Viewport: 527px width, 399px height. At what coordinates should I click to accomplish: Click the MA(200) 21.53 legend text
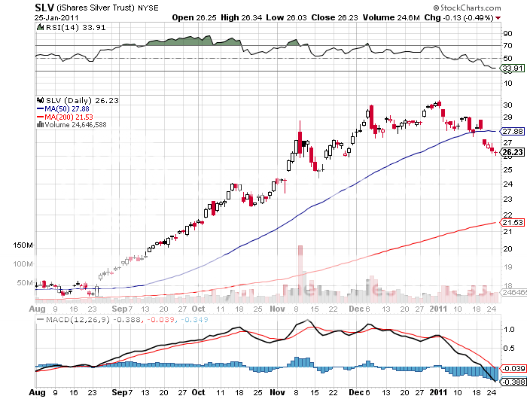point(69,117)
